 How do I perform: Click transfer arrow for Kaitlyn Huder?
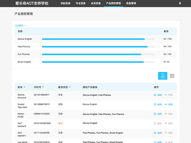166,114
